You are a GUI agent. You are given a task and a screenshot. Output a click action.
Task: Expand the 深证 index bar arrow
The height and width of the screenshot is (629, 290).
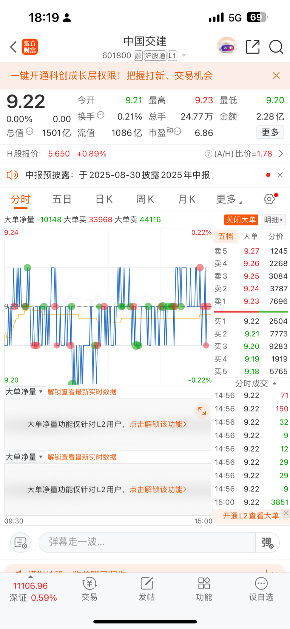click(31, 577)
